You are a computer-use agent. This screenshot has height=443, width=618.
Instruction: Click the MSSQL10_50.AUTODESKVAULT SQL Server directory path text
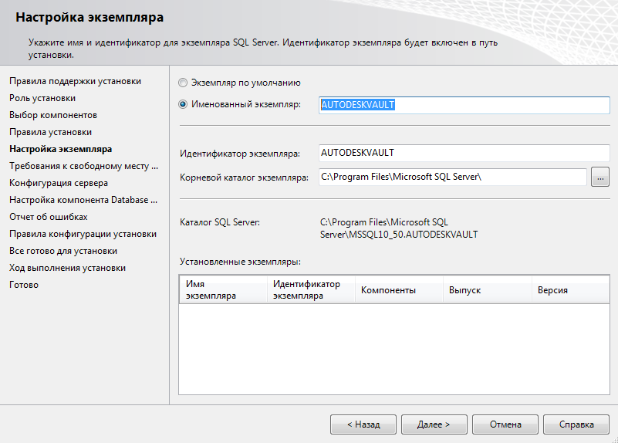(x=399, y=228)
